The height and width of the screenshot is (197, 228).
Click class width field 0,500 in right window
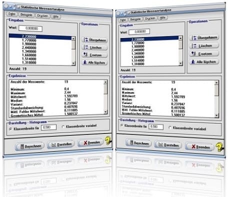[x=156, y=126]
